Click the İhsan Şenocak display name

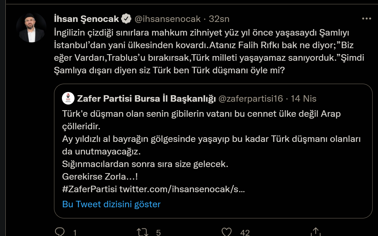[86, 19]
